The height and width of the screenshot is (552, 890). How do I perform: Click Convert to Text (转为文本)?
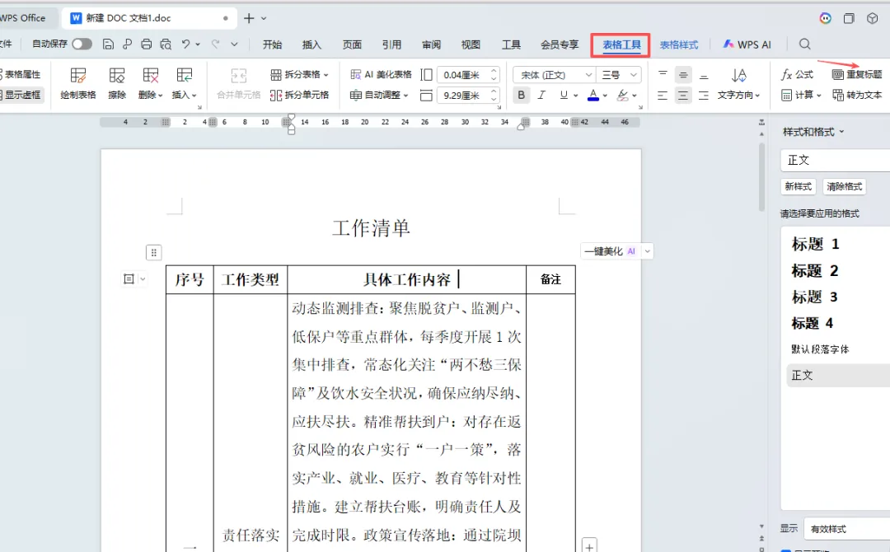857,95
